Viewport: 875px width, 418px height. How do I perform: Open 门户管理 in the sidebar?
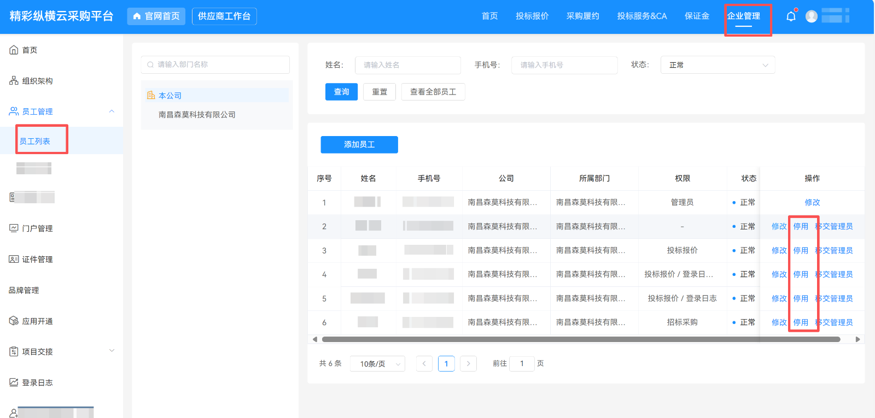tap(37, 228)
